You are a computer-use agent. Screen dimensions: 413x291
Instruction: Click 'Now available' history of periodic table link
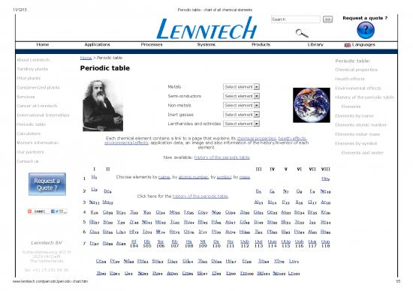222,157
